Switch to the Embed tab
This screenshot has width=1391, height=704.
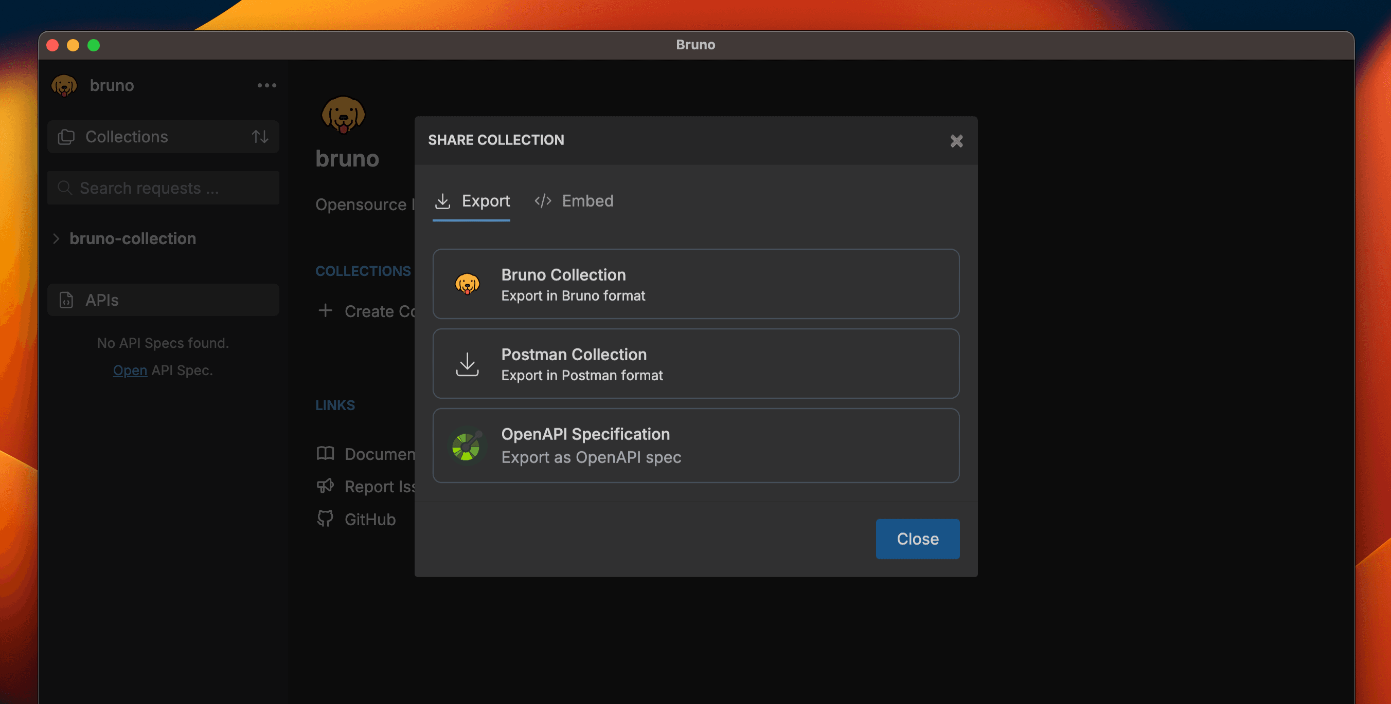point(574,201)
